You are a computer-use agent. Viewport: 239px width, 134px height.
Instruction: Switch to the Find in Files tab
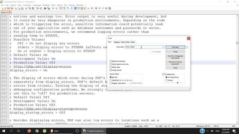[125, 42]
